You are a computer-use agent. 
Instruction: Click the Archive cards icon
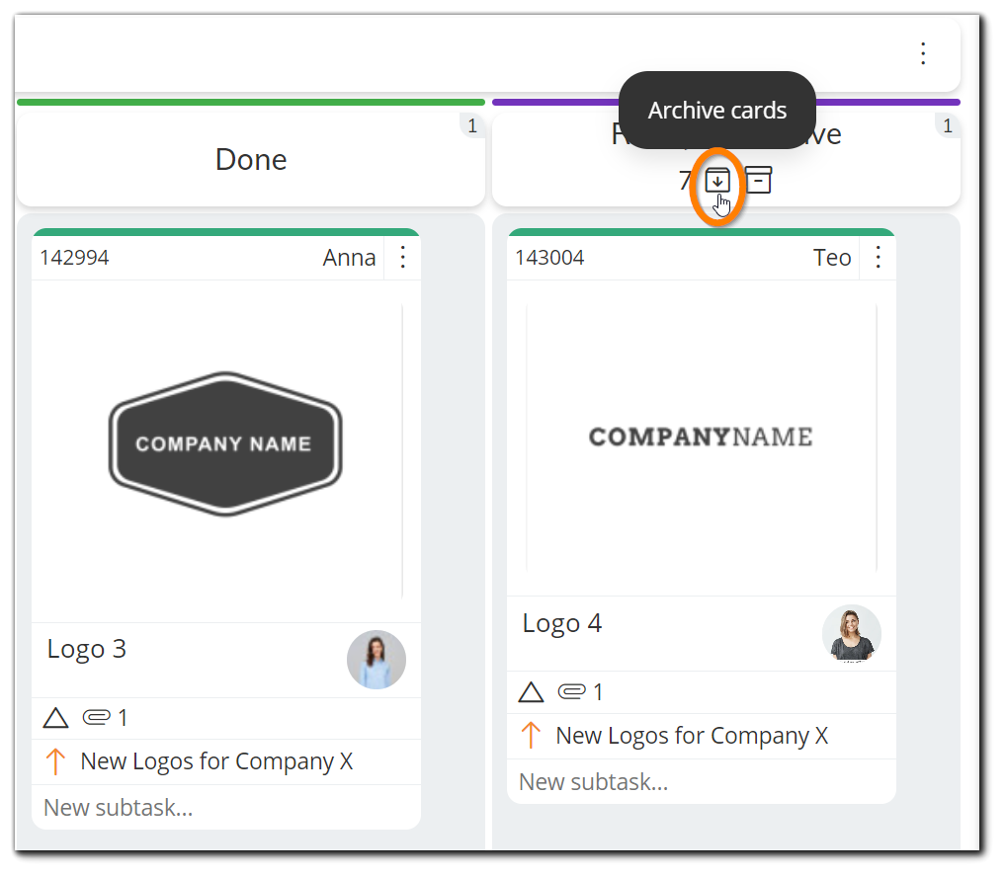click(x=717, y=180)
